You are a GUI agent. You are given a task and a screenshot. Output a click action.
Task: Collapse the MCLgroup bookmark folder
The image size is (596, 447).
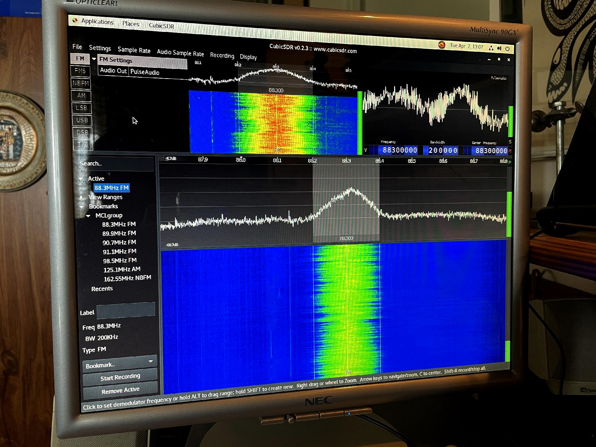click(x=88, y=216)
